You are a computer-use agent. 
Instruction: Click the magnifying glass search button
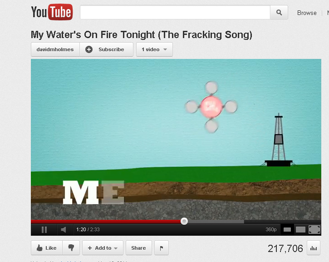pos(279,12)
